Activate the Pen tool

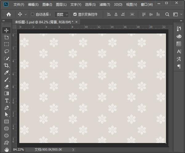point(6,108)
